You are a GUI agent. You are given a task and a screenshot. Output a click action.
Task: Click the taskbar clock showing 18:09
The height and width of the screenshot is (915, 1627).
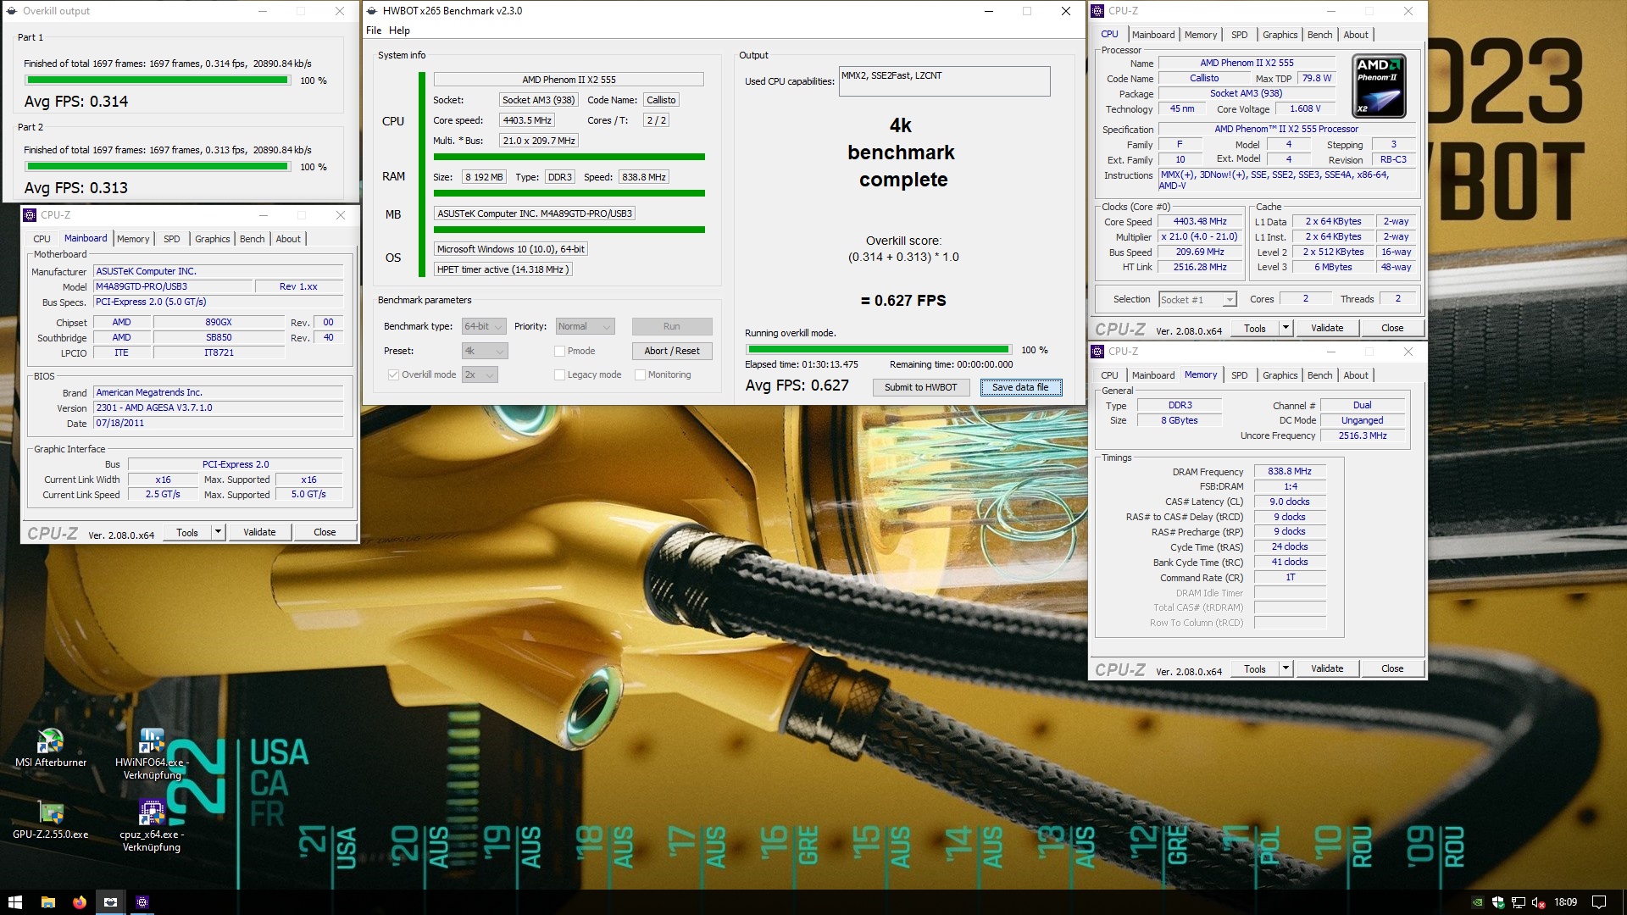[1565, 902]
